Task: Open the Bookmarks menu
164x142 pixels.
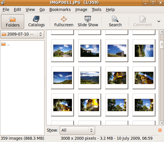Action: coord(60,10)
